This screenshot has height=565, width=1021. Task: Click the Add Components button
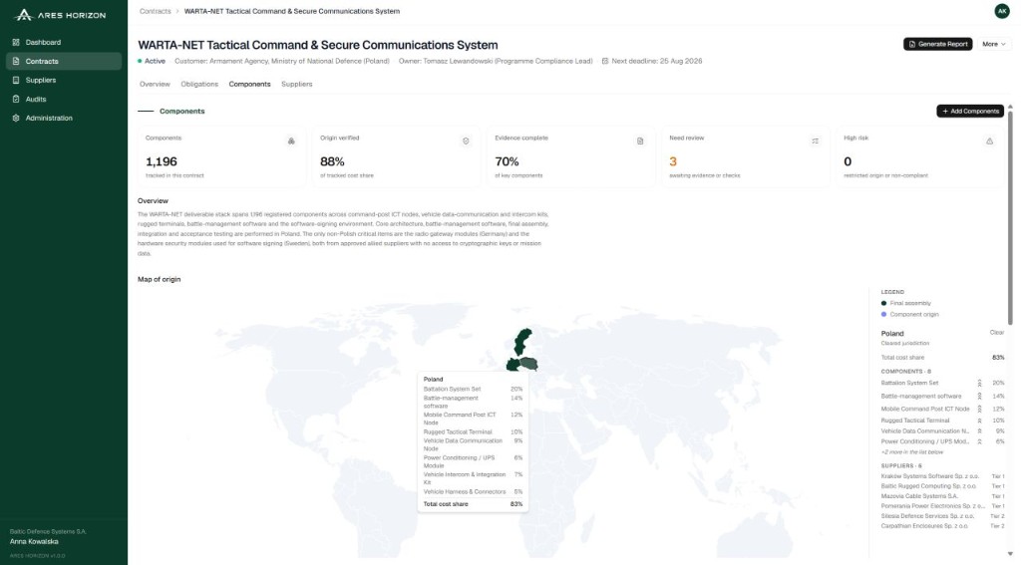[x=970, y=112]
